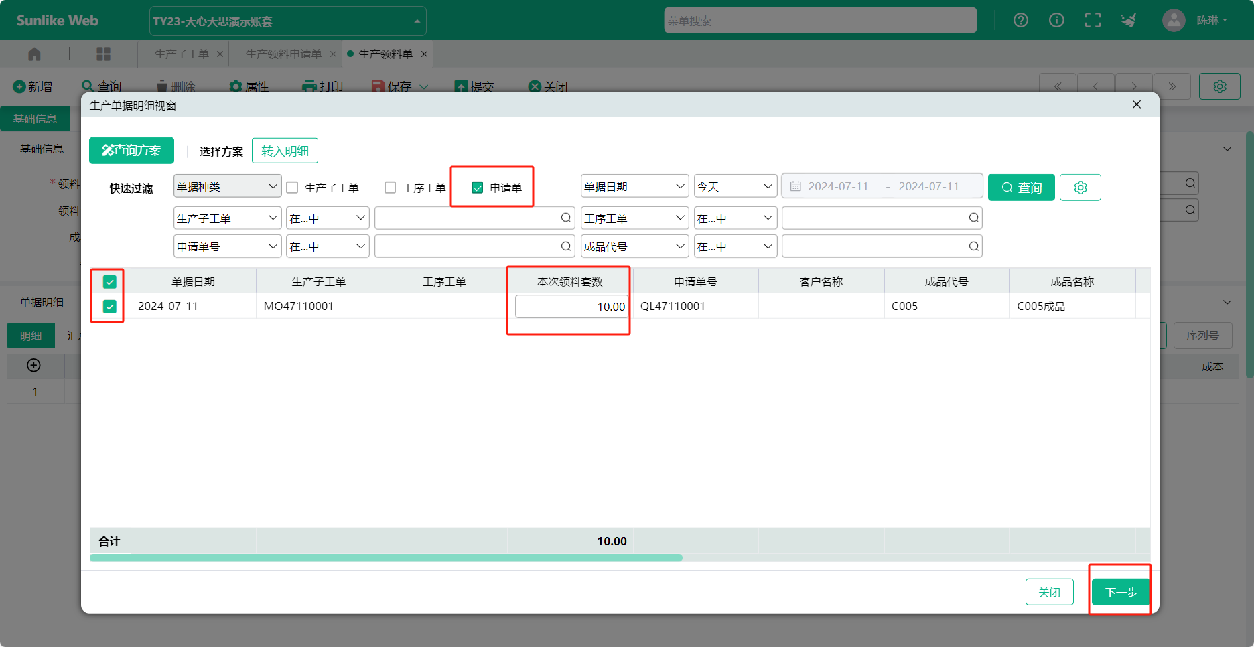
Task: Uncheck the 申请单 checkbox
Action: point(477,188)
